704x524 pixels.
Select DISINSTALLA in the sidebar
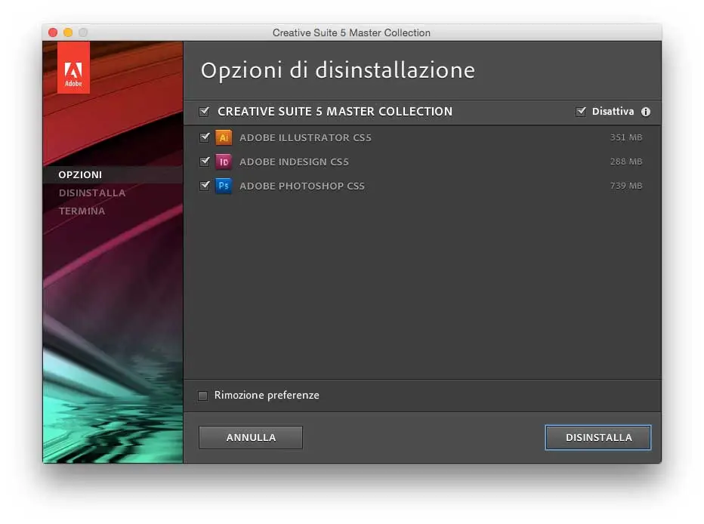(92, 193)
